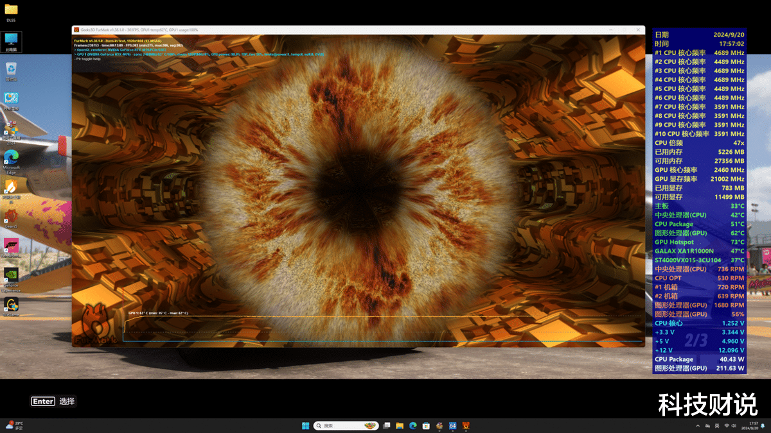Click '主板 33°C' temperature row
771x433 pixels.
pos(700,206)
